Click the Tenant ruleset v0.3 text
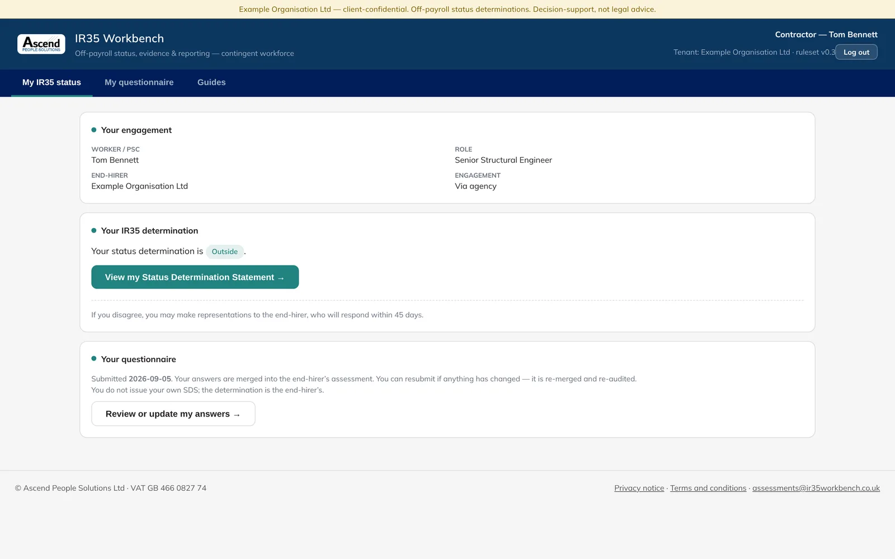Screen dimensions: 895x559 tap(754, 52)
